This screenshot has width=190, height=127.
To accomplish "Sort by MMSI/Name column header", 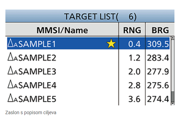I will [x=62, y=30].
